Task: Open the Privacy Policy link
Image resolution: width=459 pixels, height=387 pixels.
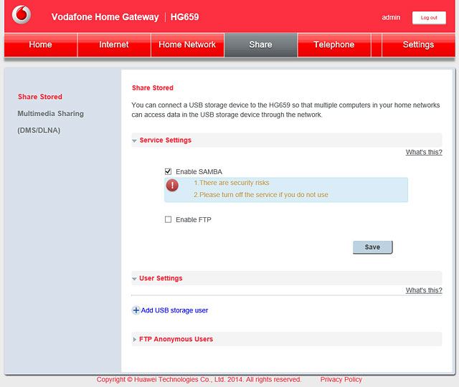Action: pos(341,379)
